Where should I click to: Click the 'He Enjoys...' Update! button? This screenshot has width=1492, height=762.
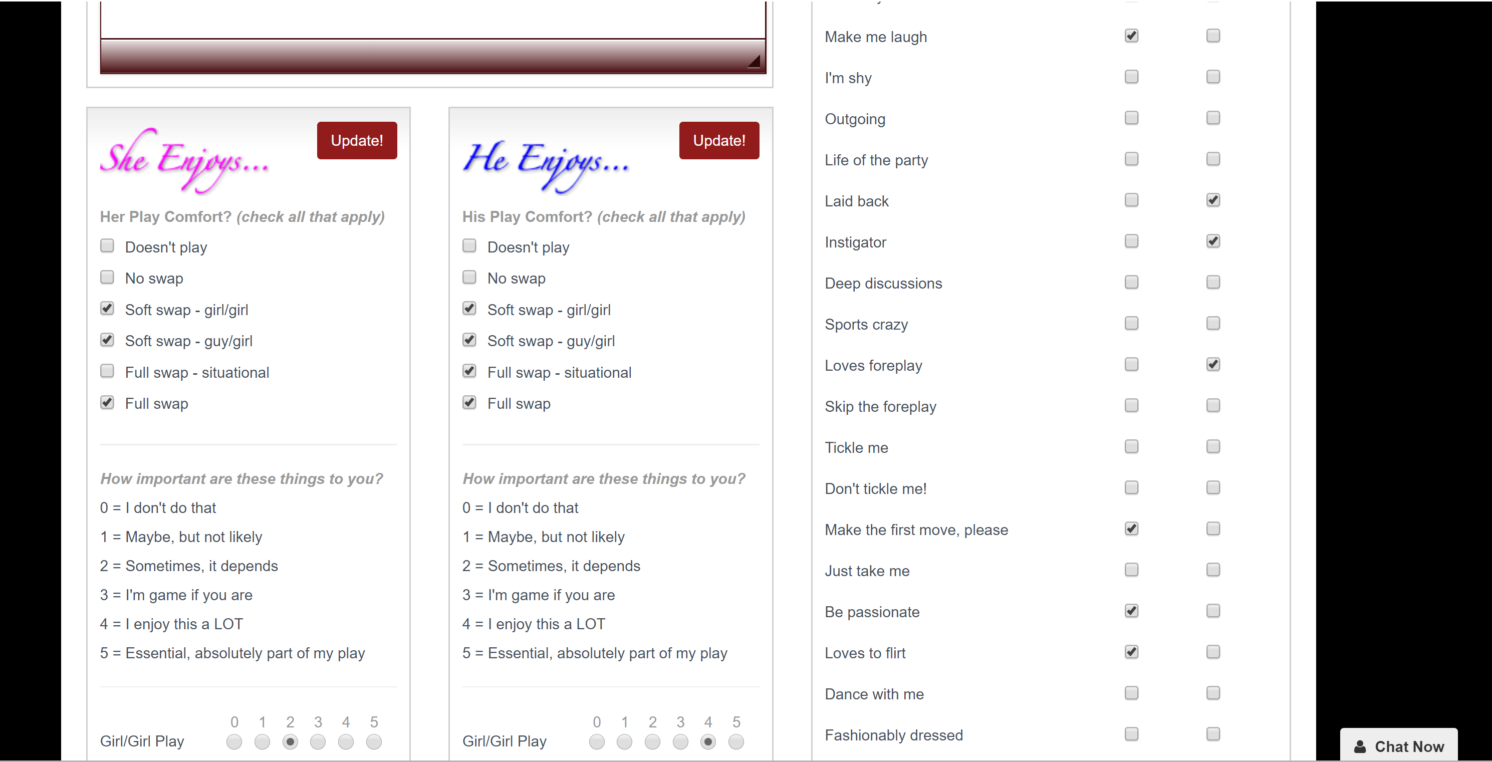click(x=719, y=140)
